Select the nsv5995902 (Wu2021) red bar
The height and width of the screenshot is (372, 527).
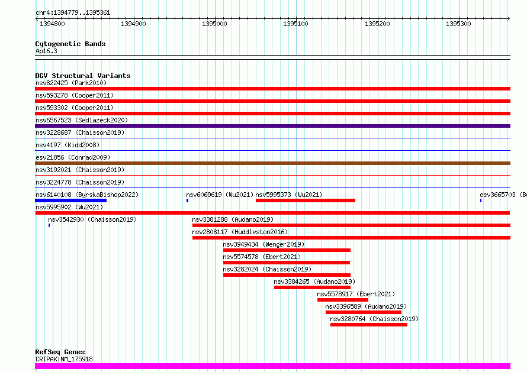[x=272, y=213]
